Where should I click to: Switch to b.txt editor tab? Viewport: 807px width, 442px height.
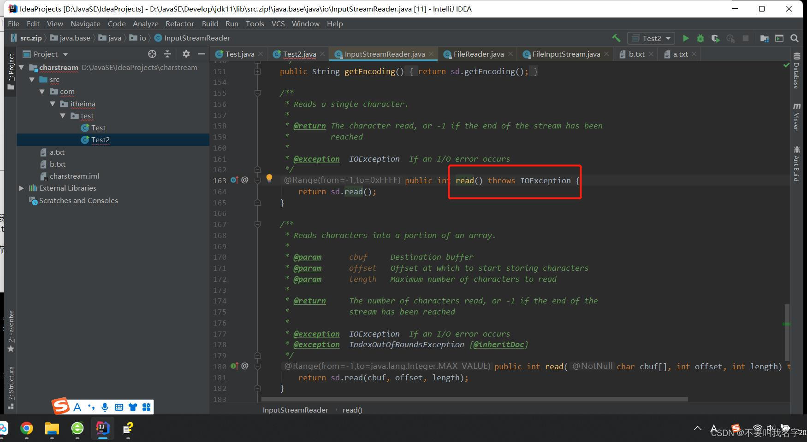pos(636,54)
